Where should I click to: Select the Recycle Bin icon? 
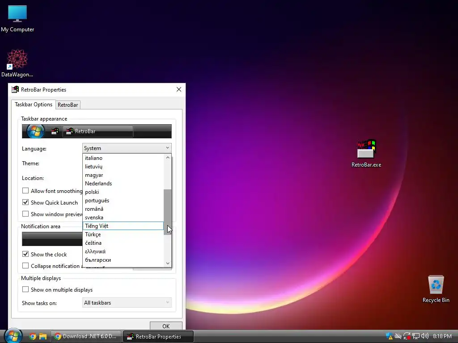(x=436, y=289)
